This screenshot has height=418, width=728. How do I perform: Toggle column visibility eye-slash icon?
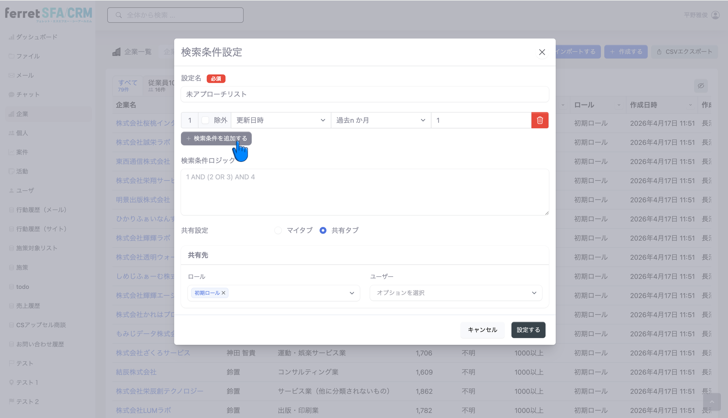point(701,86)
